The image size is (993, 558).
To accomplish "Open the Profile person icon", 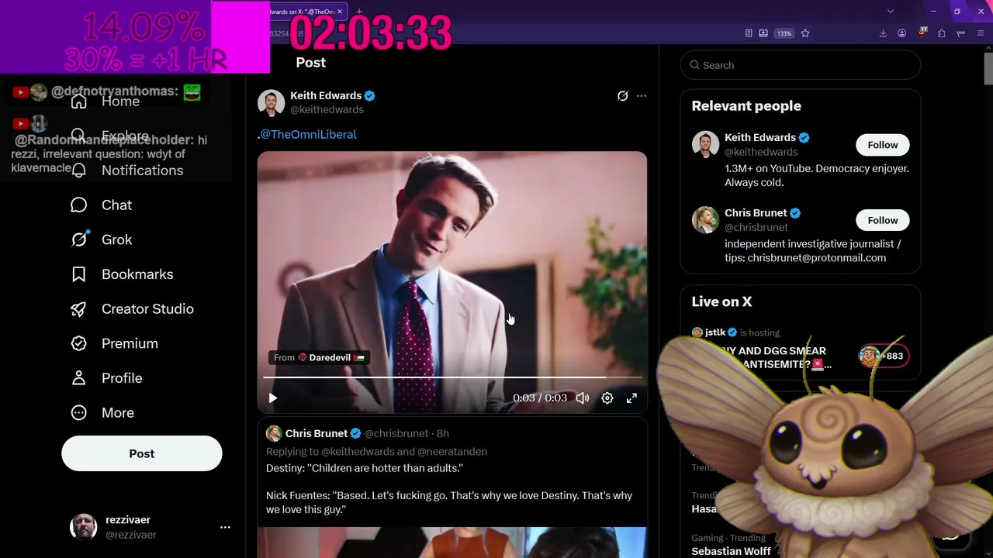I will [79, 378].
